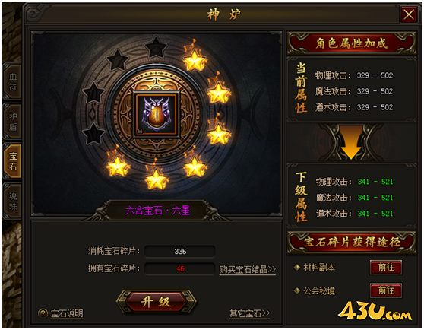Click the lit star at top right
The image size is (424, 330).
click(195, 60)
